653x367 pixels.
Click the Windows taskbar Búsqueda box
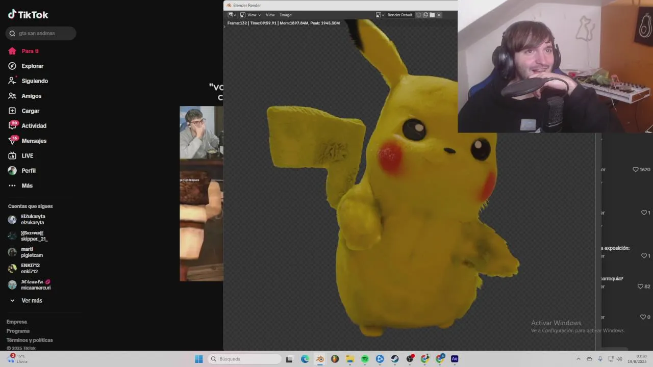245,359
